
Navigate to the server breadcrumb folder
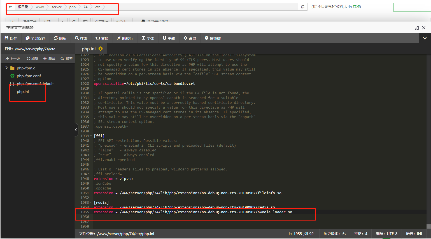pos(56,7)
